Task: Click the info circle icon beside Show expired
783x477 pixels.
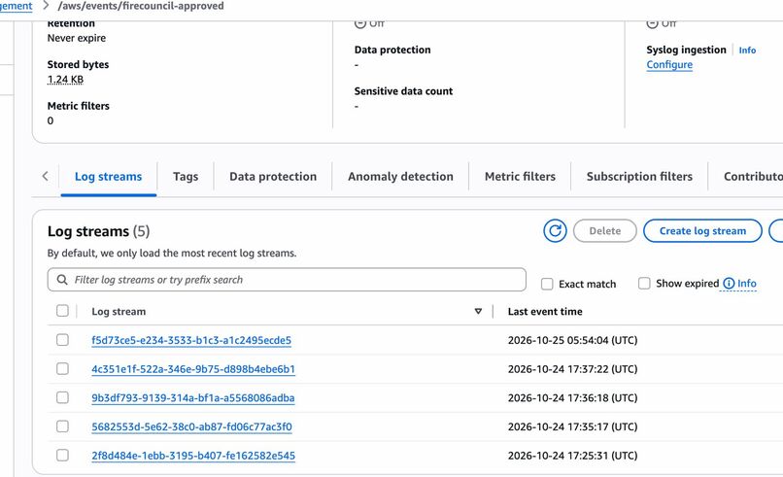Action: (729, 284)
